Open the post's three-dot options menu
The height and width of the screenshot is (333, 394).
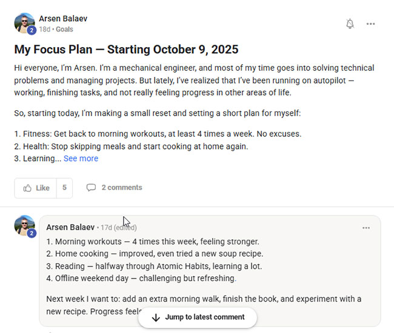point(370,24)
